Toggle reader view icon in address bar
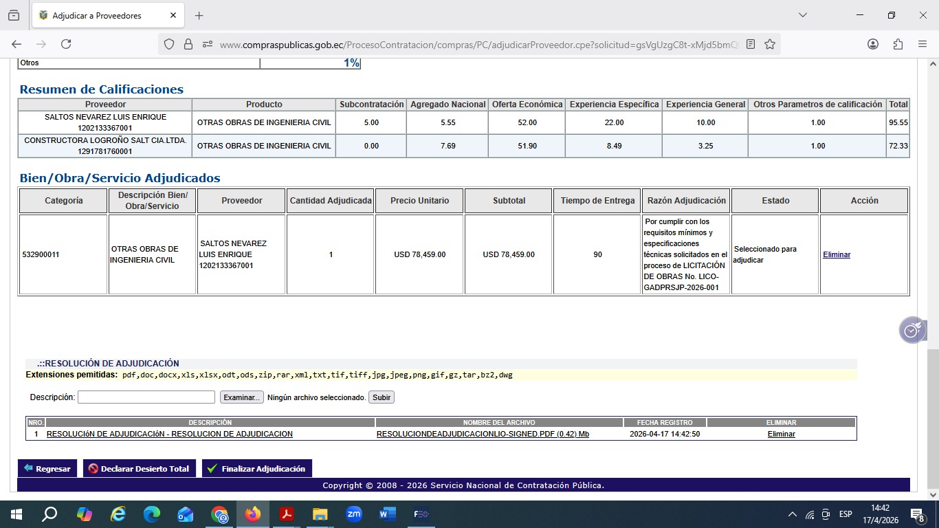Screen dimensions: 939x528 pos(751,44)
